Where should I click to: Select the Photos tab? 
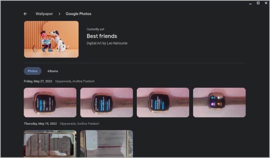point(32,71)
